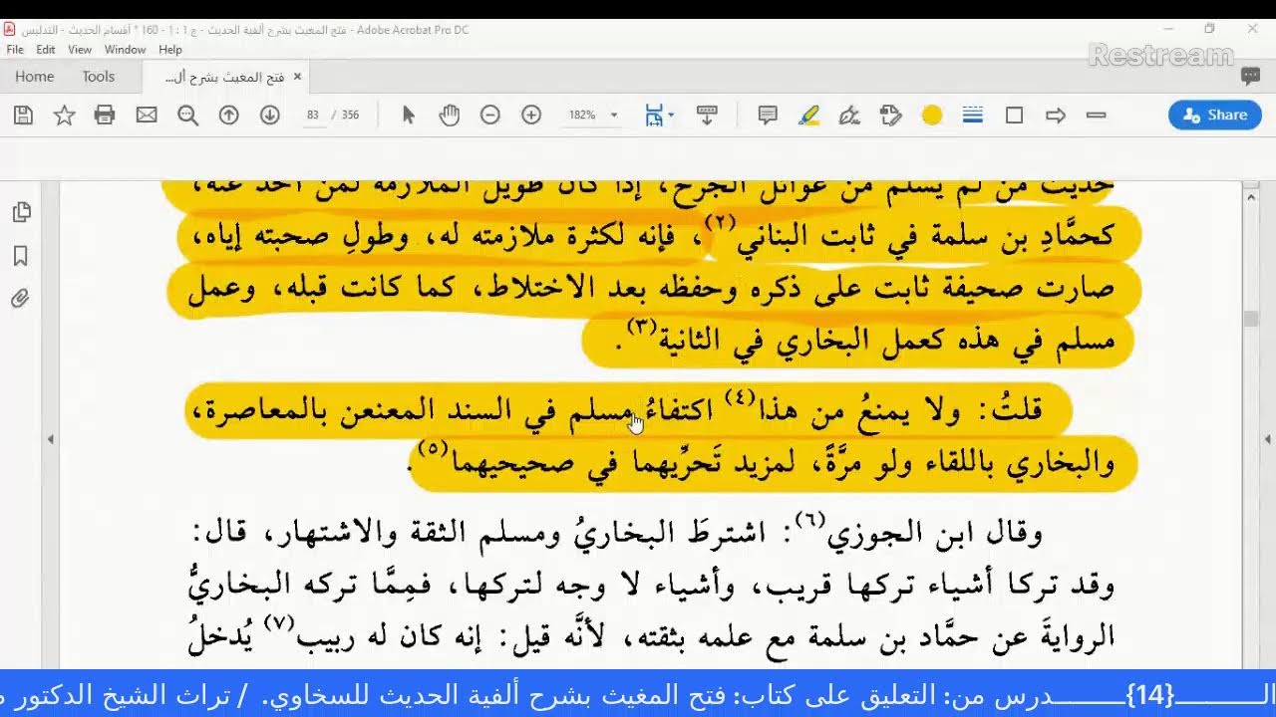Click the Fit page width icon
The image size is (1276, 717).
(x=654, y=116)
